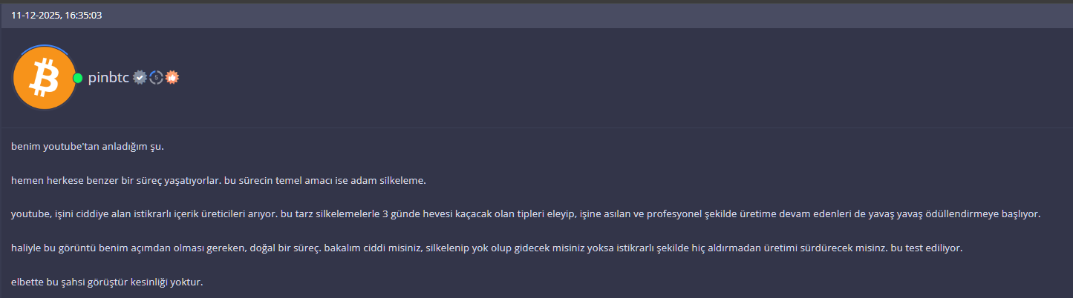
Task: Click the white B symbol inside avatar
Action: (x=45, y=79)
